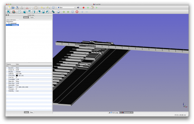
Task: Click the Shape Color gray swatch
Action: [x=17, y=87]
